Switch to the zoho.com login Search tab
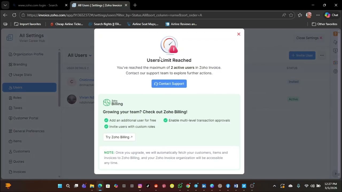342x192 pixels. 37,5
